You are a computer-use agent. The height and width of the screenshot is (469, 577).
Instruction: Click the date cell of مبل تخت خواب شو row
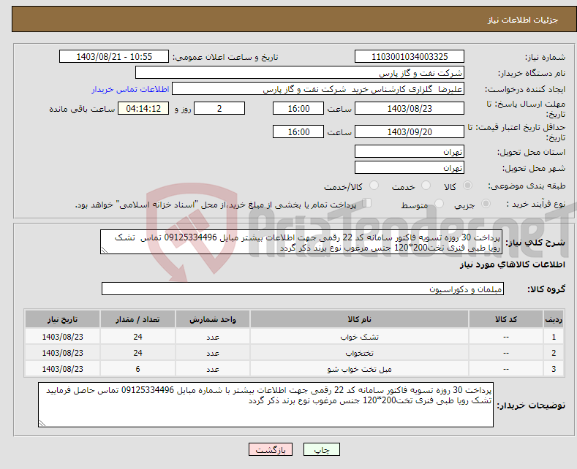62,369
